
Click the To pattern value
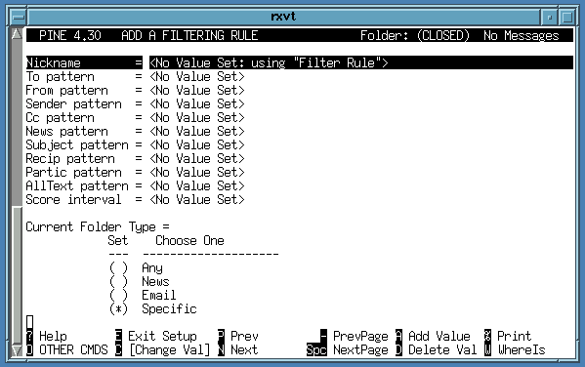(197, 76)
